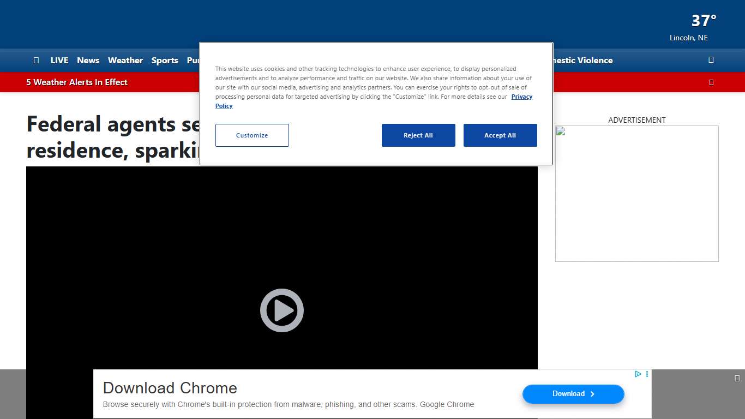Image resolution: width=745 pixels, height=419 pixels.
Task: Open the ad options three-dot menu
Action: [647, 374]
